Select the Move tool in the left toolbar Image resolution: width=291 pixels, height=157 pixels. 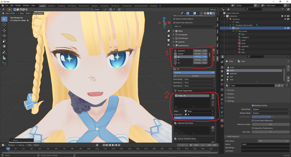point(4,30)
